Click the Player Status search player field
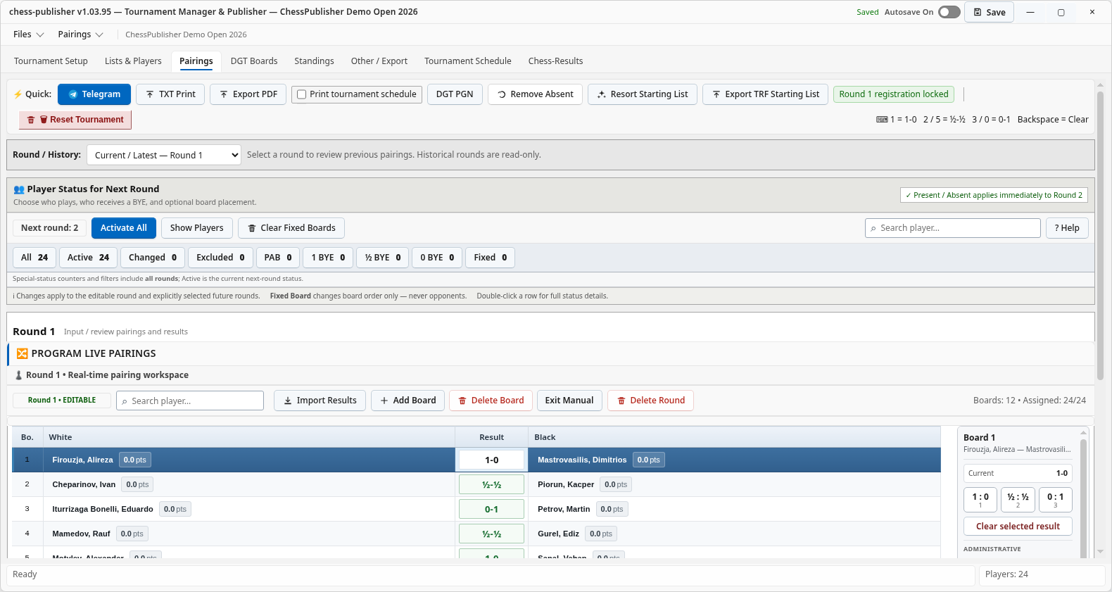This screenshot has width=1112, height=592. [x=953, y=228]
